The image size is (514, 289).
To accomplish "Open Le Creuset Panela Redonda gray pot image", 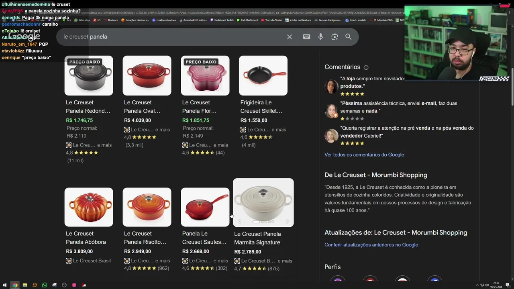I will coord(89,76).
